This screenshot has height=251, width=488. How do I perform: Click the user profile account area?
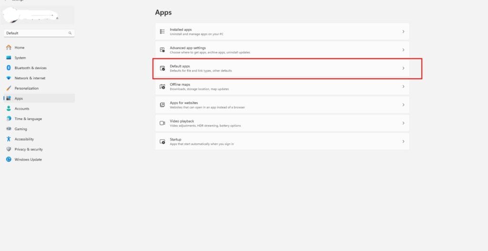coord(37,15)
